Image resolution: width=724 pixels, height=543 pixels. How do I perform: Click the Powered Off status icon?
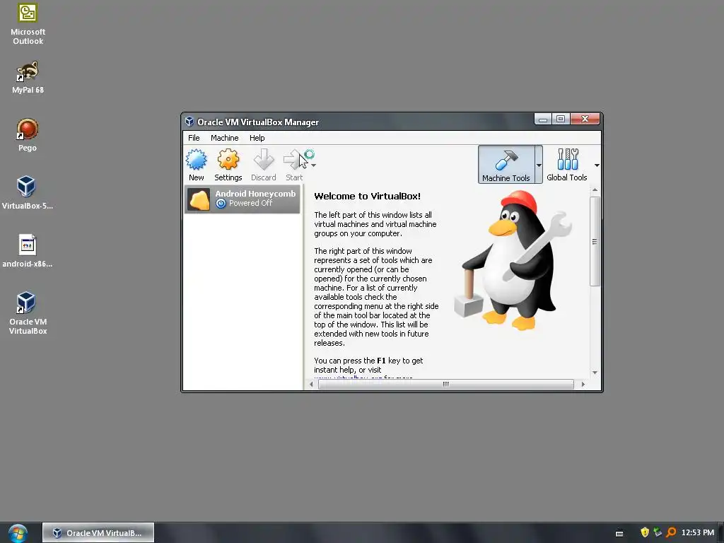point(221,203)
